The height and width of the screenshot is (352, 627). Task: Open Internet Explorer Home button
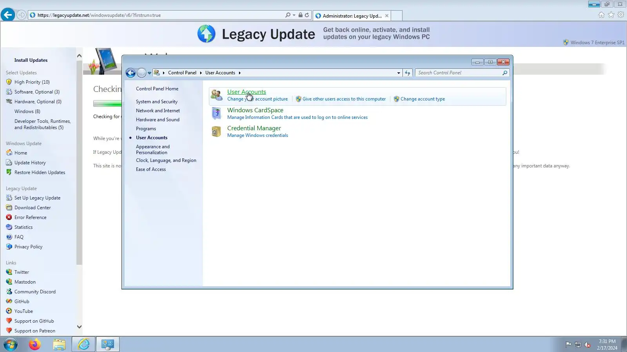point(602,15)
